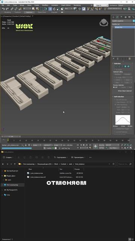The height and width of the screenshot is (241, 135).
Task: Open the Modifier List dropdown
Action: click(123, 24)
